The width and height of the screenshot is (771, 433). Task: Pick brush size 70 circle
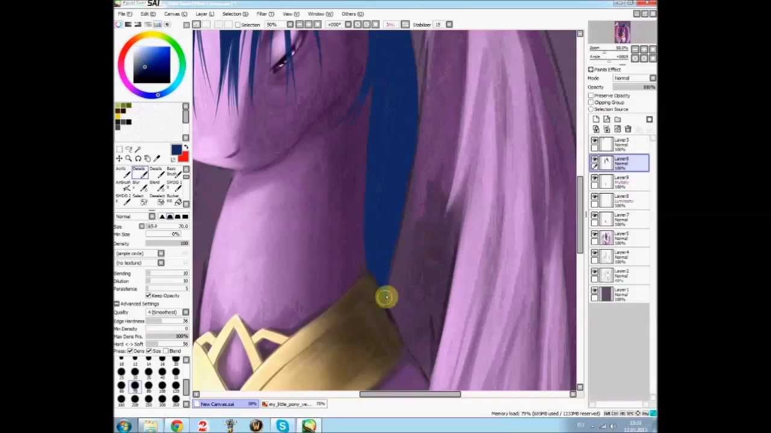134,385
